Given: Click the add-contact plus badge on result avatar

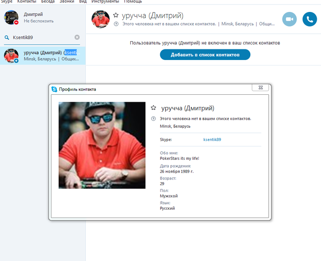Looking at the screenshot, I should pos(16,60).
